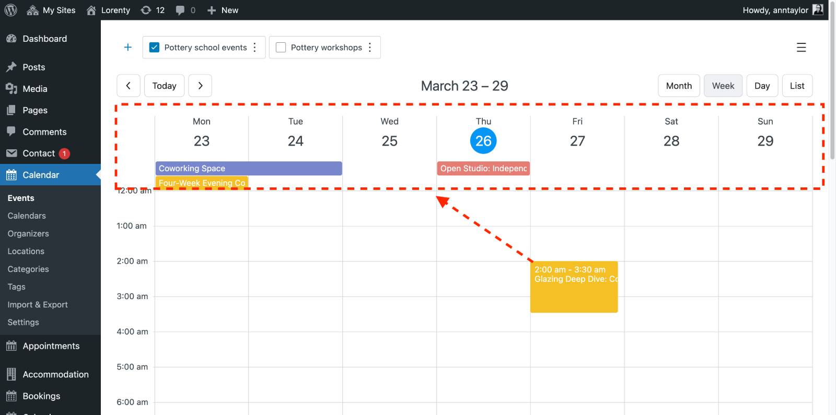Open the Tags submenu item
Image resolution: width=836 pixels, height=415 pixels.
[x=16, y=287]
